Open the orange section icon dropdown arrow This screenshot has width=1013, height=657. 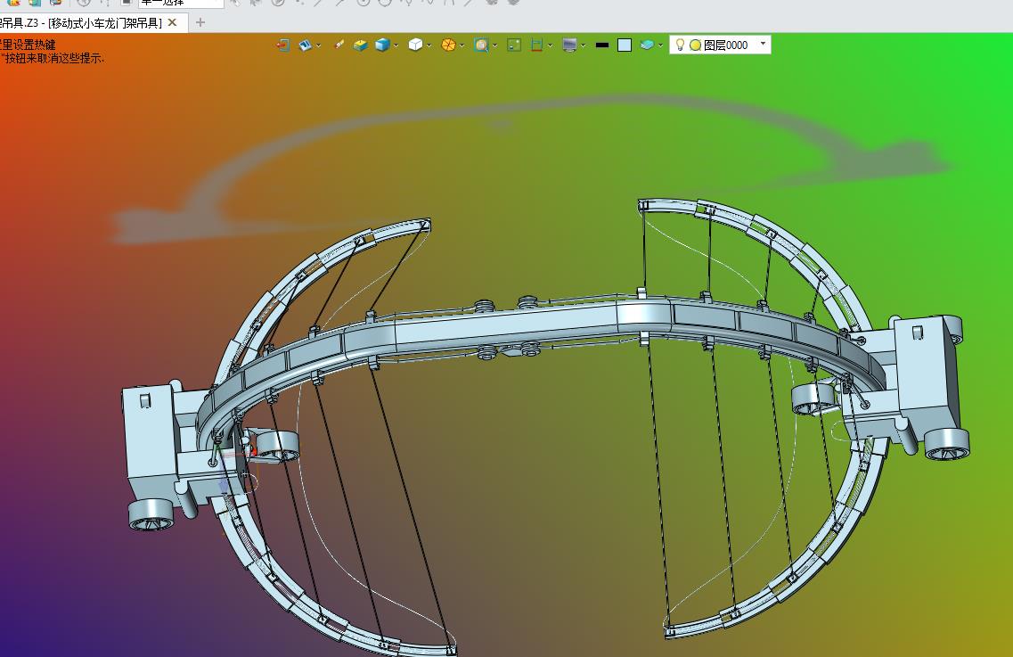(462, 45)
